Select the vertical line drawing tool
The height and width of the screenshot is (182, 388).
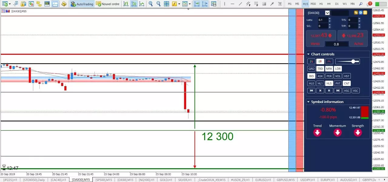pyautogui.click(x=225, y=4)
